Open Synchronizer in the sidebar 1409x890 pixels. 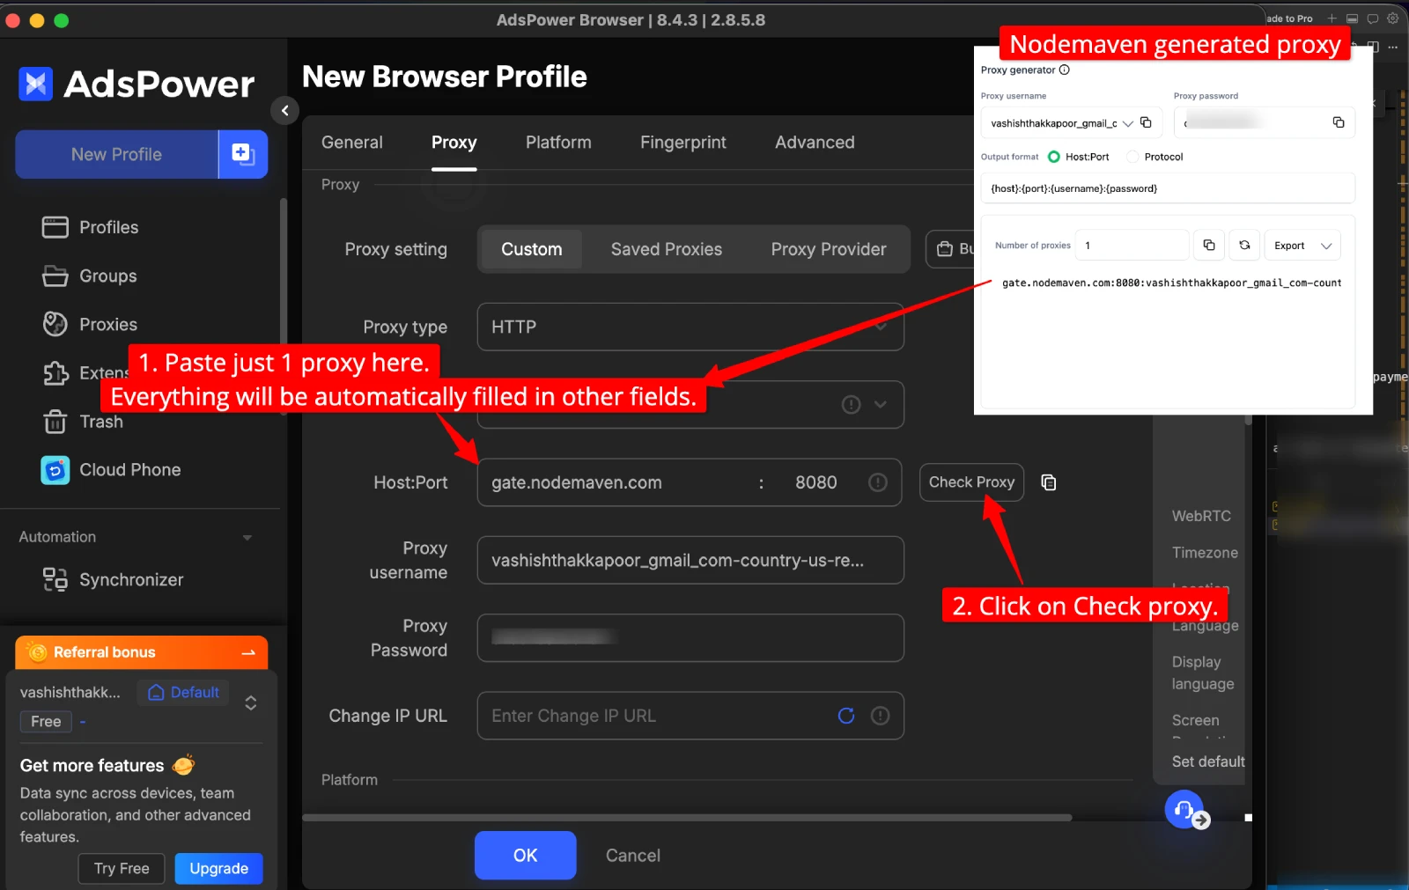[113, 579]
